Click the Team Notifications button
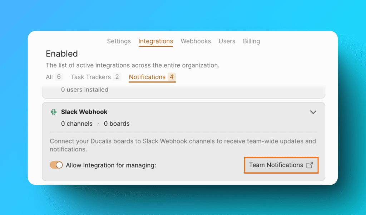This screenshot has width=366, height=215. pyautogui.click(x=281, y=165)
